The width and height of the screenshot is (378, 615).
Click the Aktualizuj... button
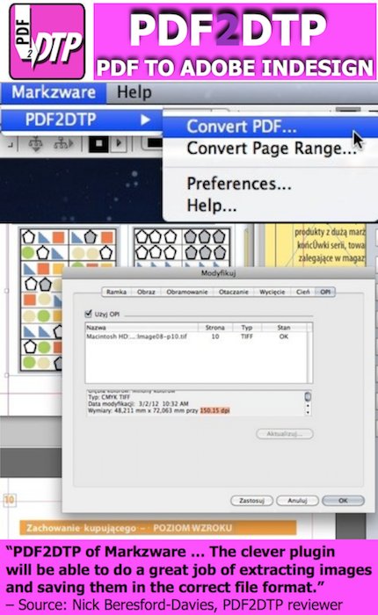coord(285,434)
